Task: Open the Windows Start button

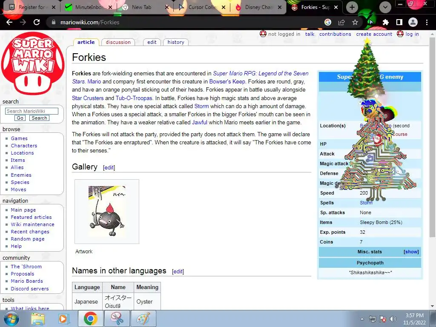Action: pyautogui.click(x=11, y=318)
